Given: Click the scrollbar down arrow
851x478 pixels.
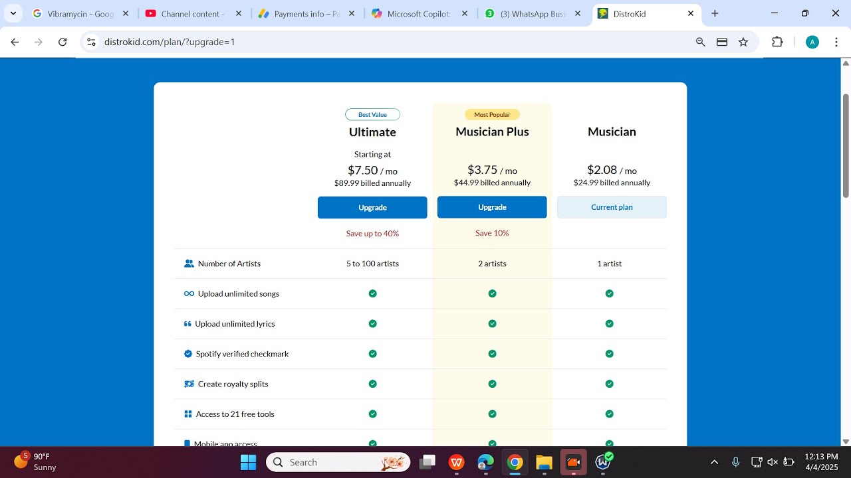Looking at the screenshot, I should tap(846, 441).
